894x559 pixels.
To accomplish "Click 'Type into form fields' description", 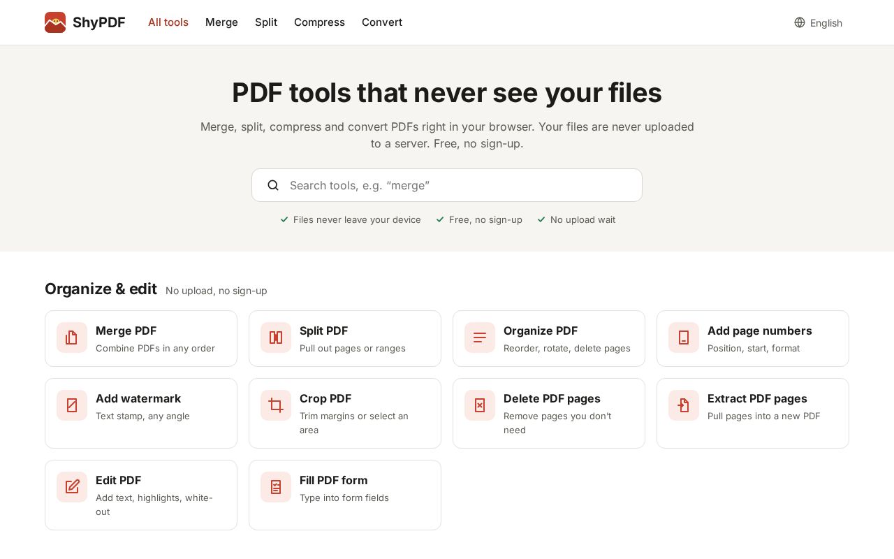I will point(344,498).
